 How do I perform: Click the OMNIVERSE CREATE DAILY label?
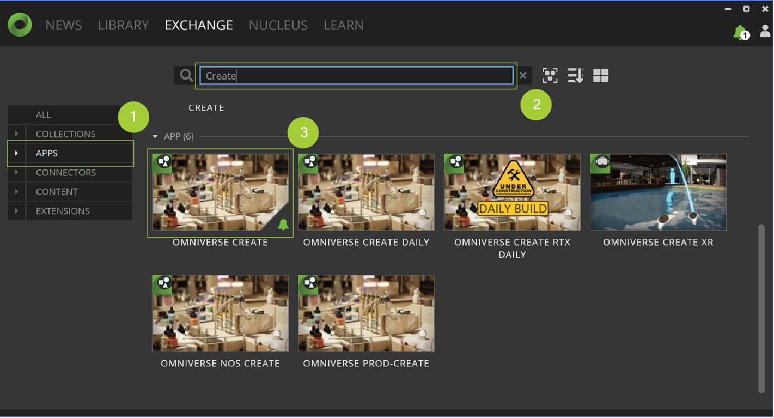pyautogui.click(x=366, y=242)
